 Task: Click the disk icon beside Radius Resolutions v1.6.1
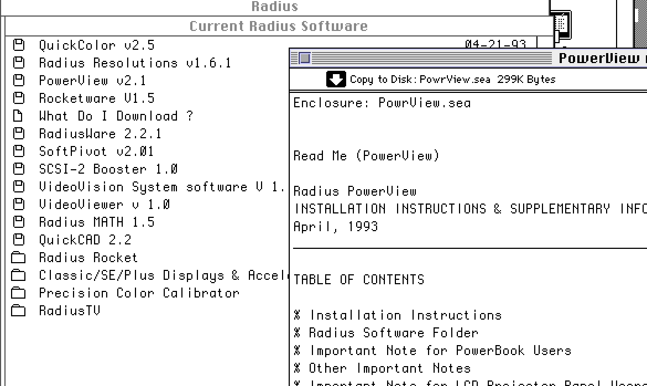point(19,62)
